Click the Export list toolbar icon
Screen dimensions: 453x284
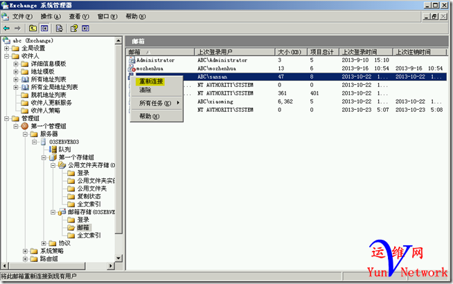point(60,28)
